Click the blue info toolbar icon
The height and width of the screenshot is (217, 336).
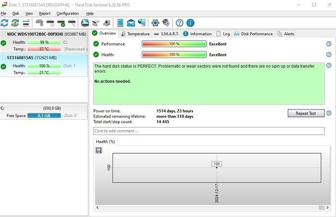[x=190, y=23]
